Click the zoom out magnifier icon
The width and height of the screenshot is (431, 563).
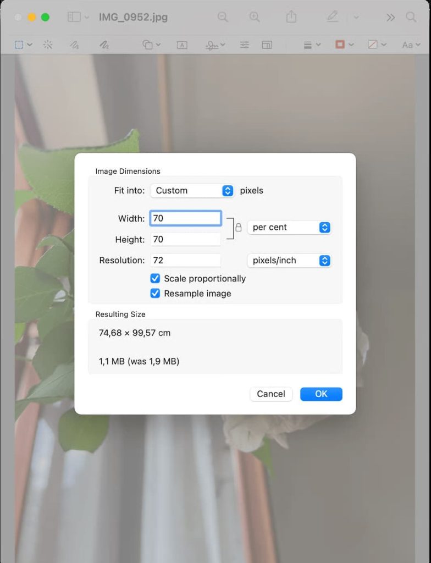(x=223, y=17)
